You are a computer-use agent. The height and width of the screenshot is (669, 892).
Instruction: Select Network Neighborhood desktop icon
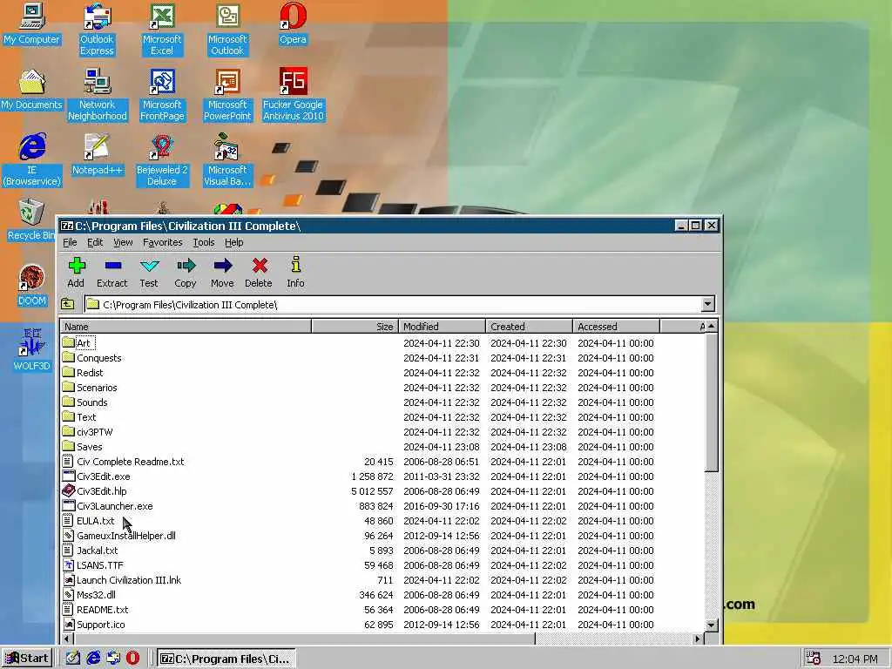point(98,95)
